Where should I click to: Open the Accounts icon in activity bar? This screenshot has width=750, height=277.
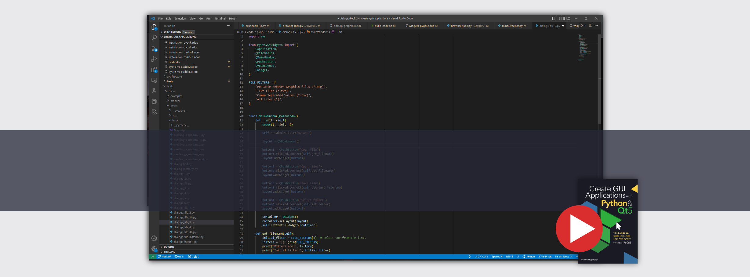tap(154, 238)
